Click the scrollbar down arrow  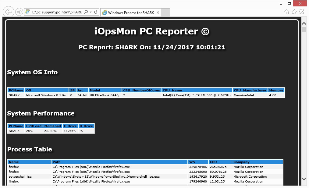click(x=304, y=179)
